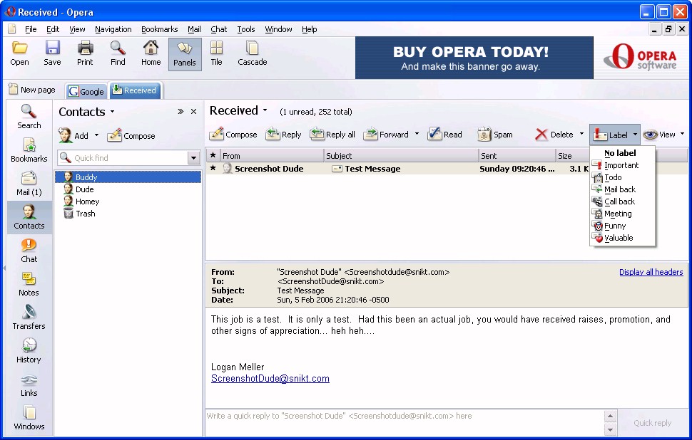
Task: Click Reply all in mail toolbar
Action: click(x=332, y=135)
